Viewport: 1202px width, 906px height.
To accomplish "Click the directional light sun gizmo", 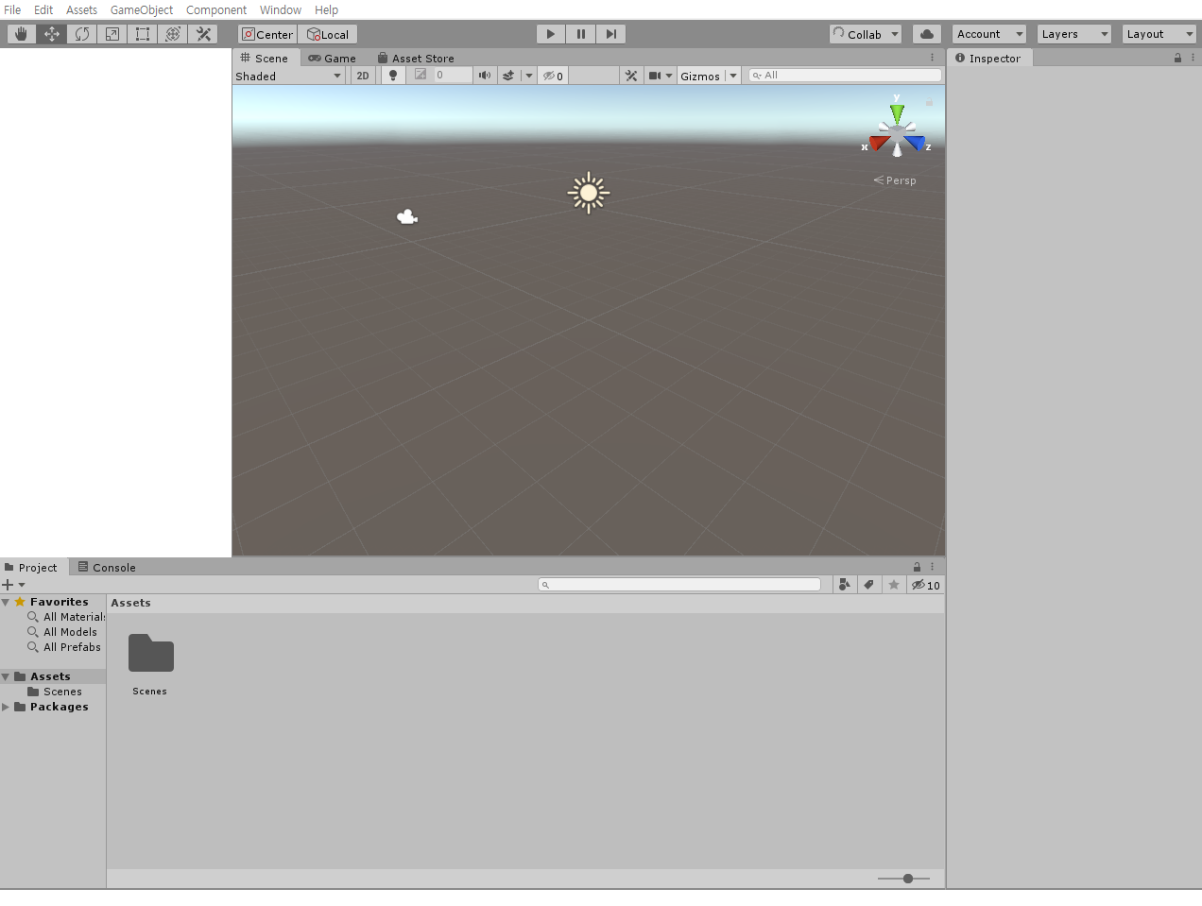I will [589, 193].
